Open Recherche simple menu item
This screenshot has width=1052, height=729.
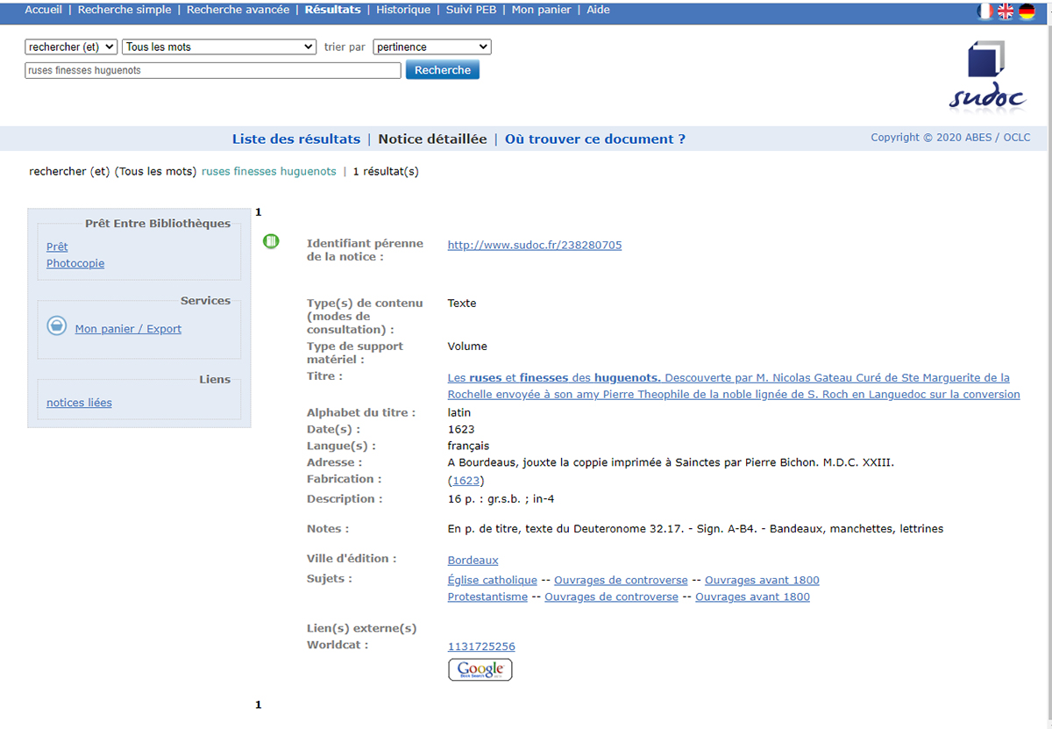[x=124, y=10]
